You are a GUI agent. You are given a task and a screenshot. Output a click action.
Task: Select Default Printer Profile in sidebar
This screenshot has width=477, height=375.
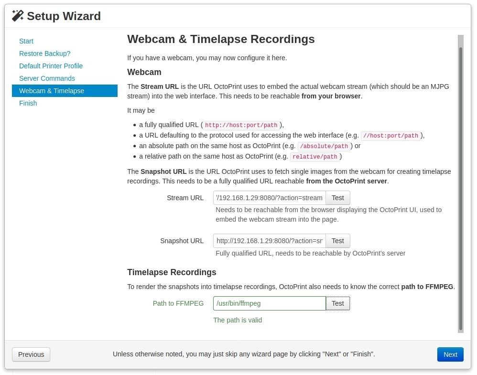click(x=51, y=66)
